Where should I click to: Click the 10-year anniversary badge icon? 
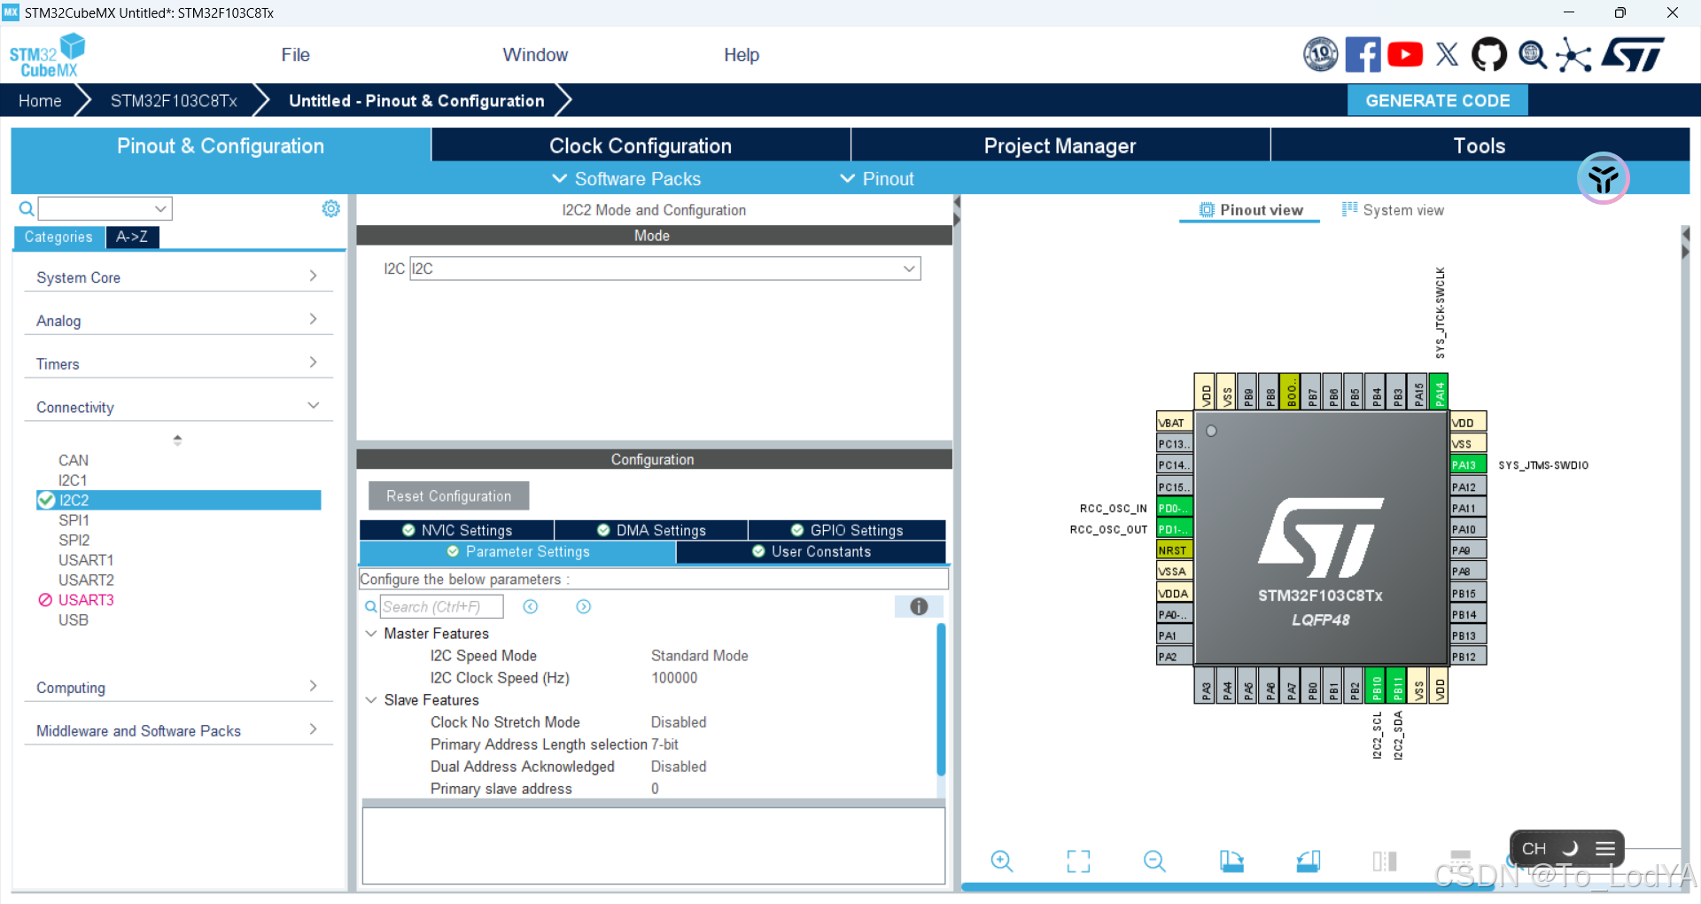click(x=1321, y=55)
